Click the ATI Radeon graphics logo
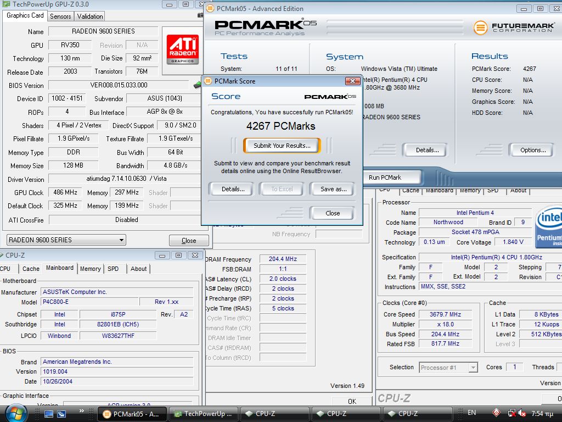The image size is (562, 422). pos(182,49)
